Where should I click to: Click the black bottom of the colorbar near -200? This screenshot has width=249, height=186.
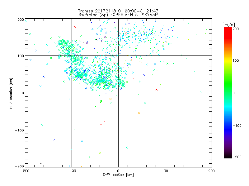pyautogui.click(x=228, y=156)
